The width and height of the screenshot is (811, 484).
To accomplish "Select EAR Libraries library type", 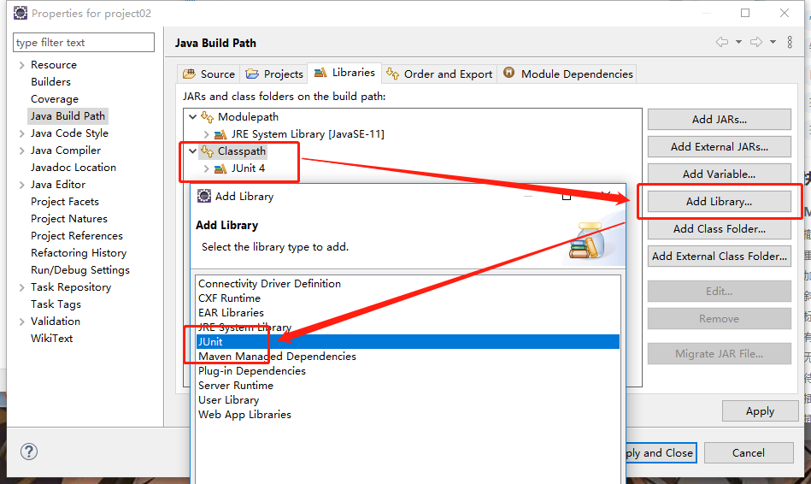I will (x=408, y=313).
